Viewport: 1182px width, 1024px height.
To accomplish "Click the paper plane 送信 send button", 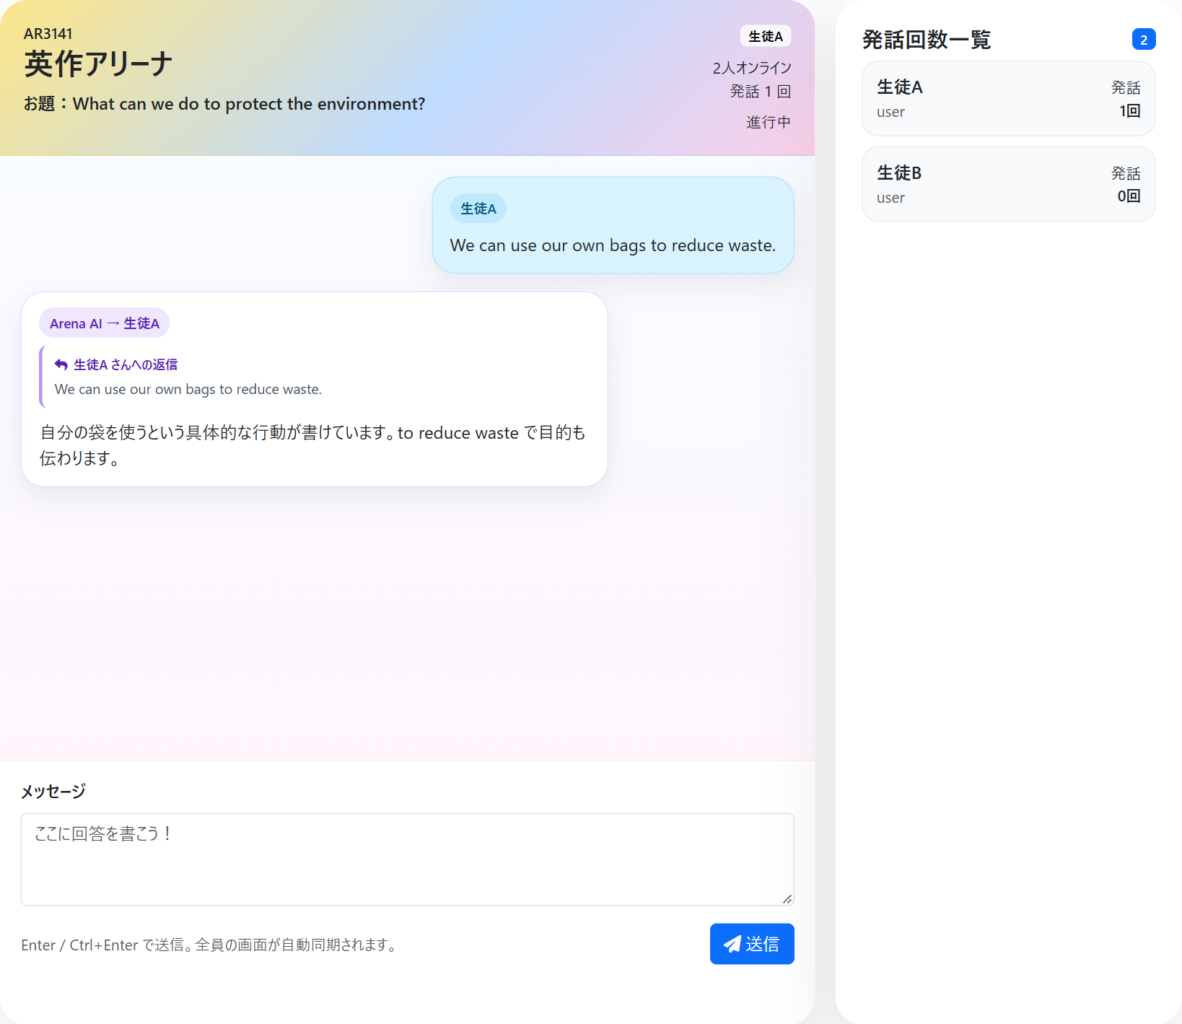I will coord(752,944).
